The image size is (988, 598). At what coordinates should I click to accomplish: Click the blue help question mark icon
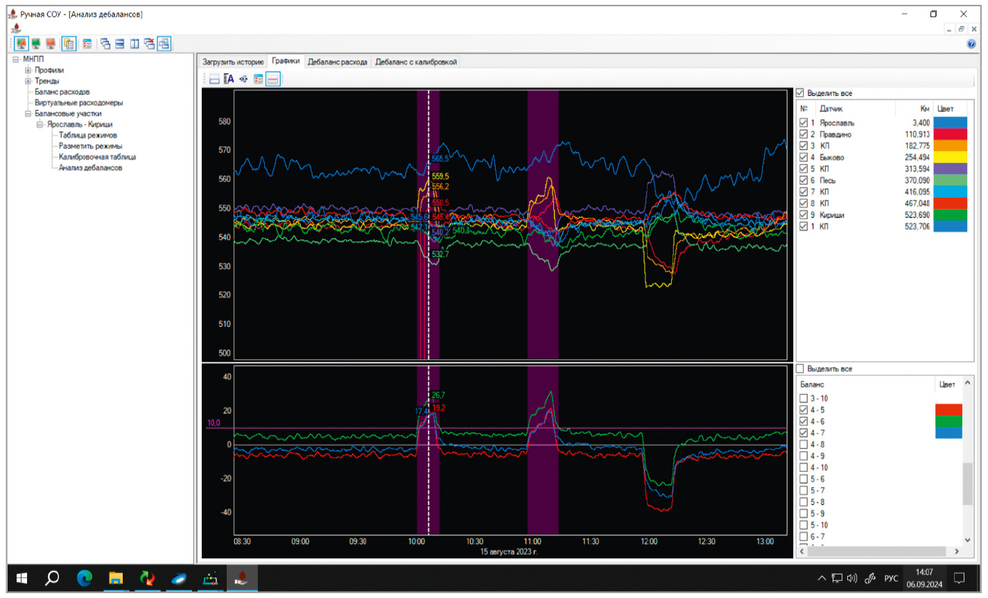(971, 44)
